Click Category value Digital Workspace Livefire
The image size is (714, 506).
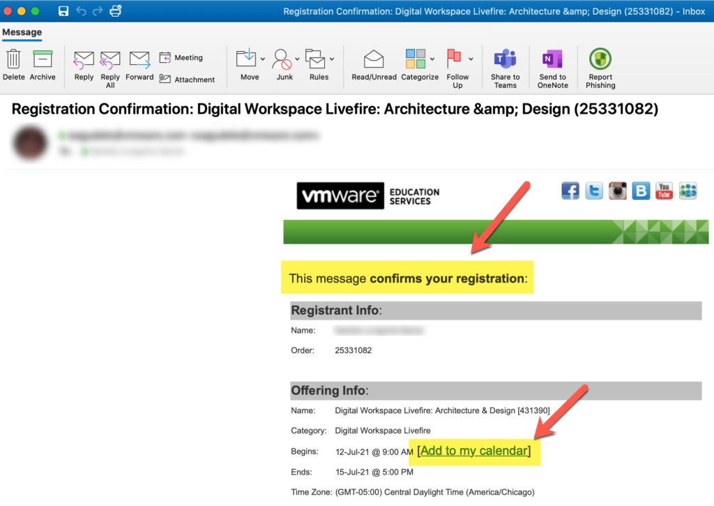tap(383, 431)
